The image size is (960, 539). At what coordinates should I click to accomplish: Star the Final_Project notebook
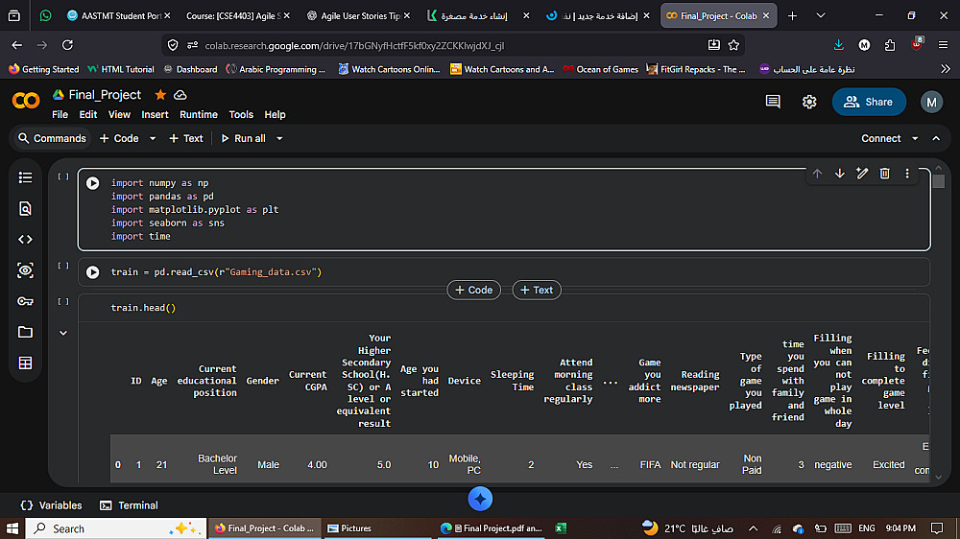(x=160, y=95)
